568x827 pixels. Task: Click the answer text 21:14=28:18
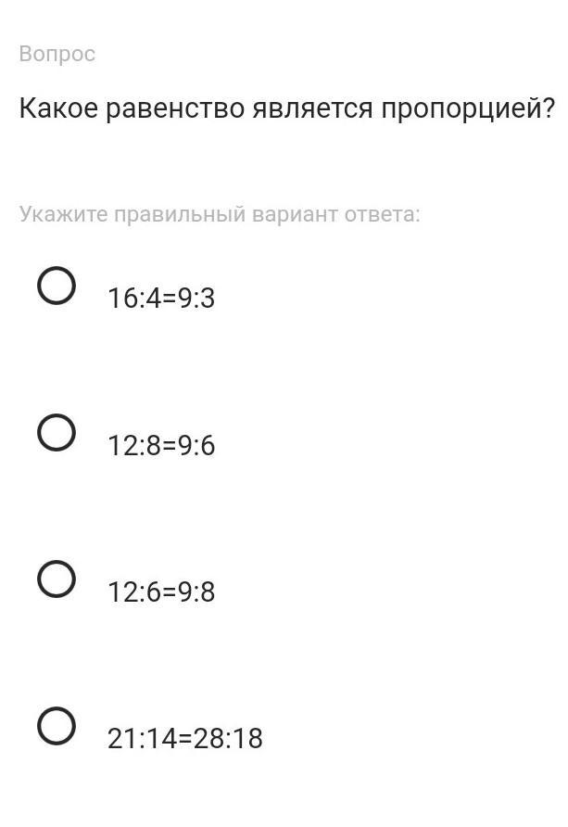click(x=185, y=739)
